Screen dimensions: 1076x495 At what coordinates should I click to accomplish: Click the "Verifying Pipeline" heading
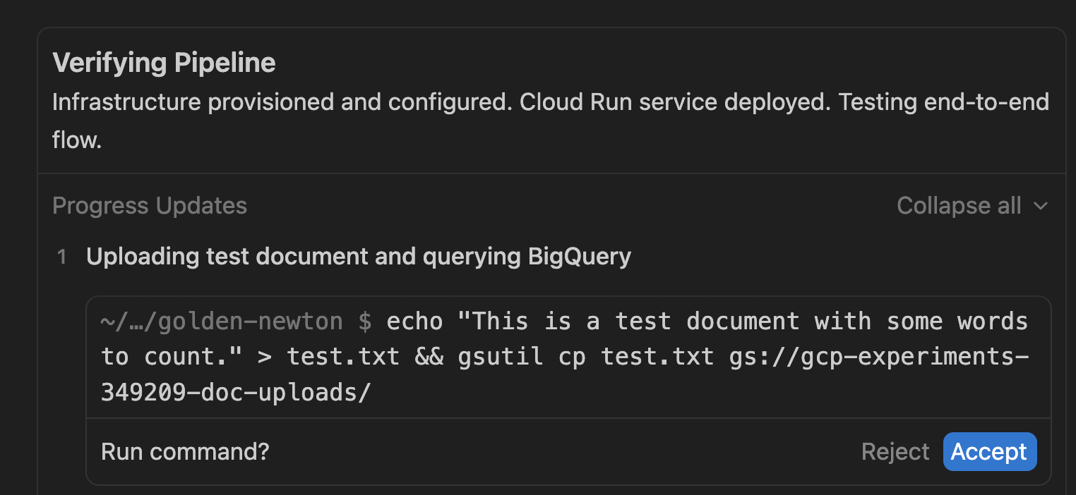click(164, 63)
